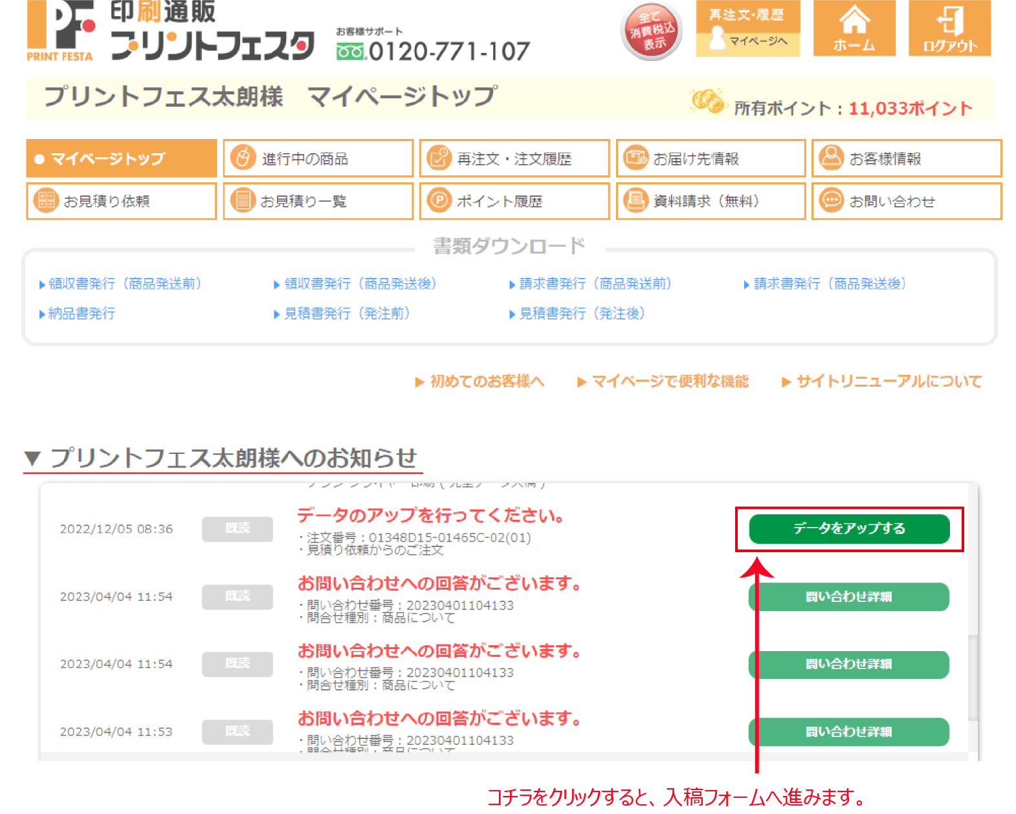This screenshot has height=814, width=1016.
Task: Open 資料請求（無料） menu item
Action: pos(711,201)
